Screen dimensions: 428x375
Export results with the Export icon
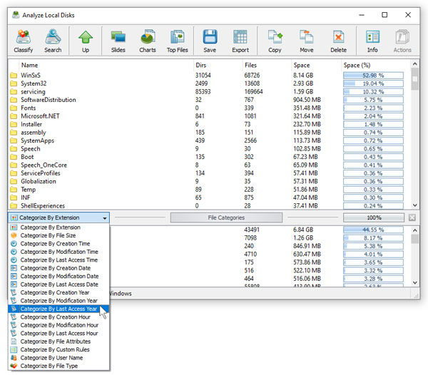240,41
